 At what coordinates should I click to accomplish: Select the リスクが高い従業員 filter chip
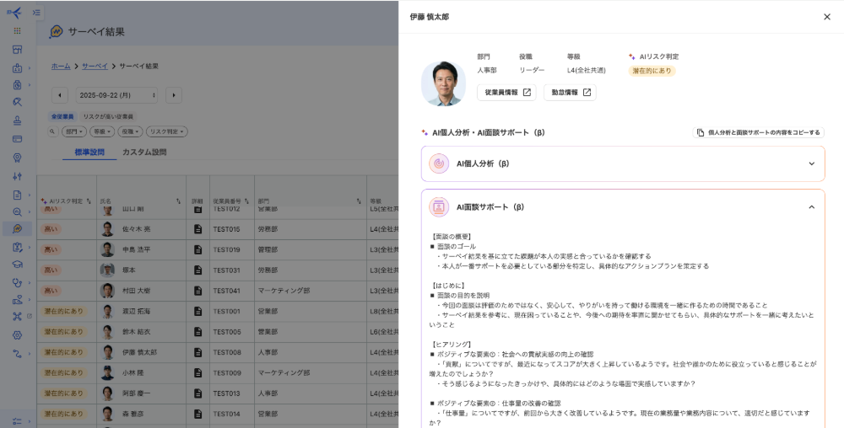pos(108,116)
